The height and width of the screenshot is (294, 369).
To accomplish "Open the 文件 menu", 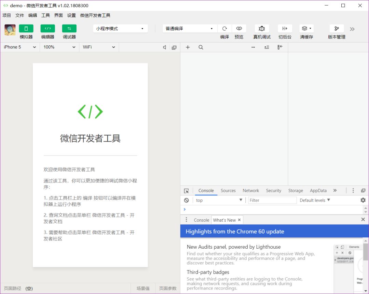I will 19,15.
